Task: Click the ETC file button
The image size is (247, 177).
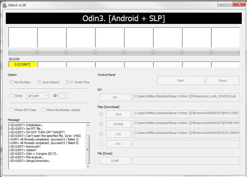Action: click(x=118, y=144)
